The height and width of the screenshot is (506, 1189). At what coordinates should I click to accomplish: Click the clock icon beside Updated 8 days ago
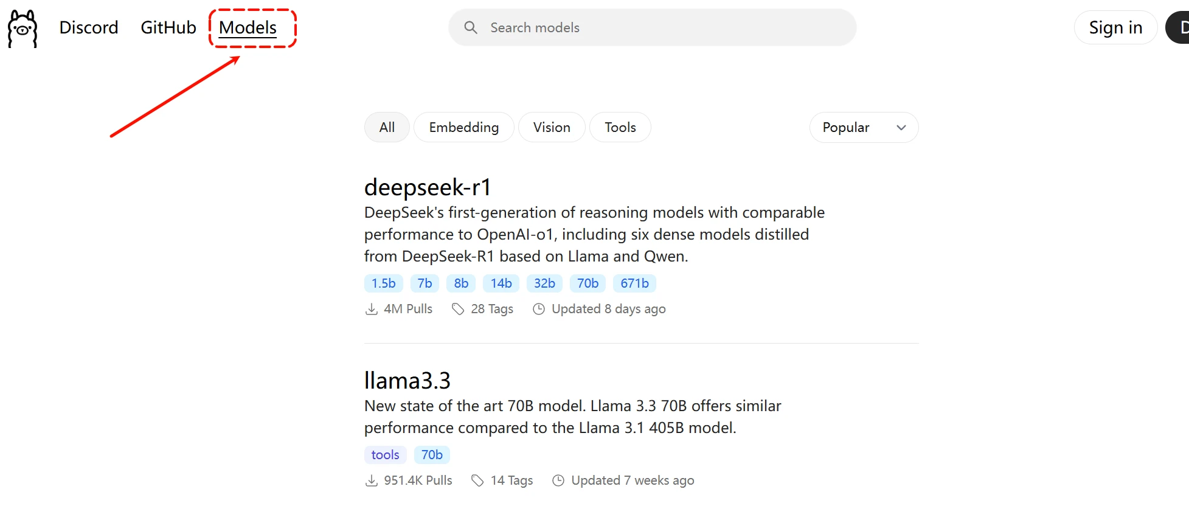539,309
